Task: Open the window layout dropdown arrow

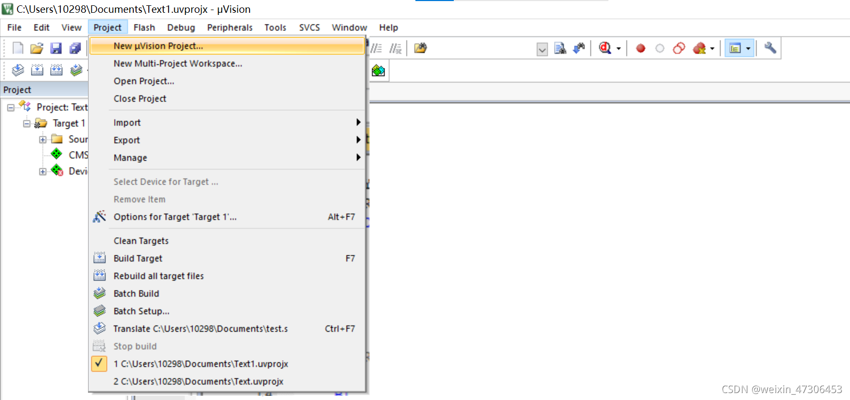Action: point(748,48)
